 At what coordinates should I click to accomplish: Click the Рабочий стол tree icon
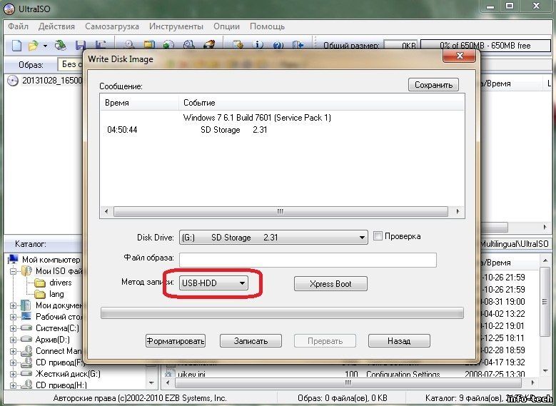click(x=26, y=317)
